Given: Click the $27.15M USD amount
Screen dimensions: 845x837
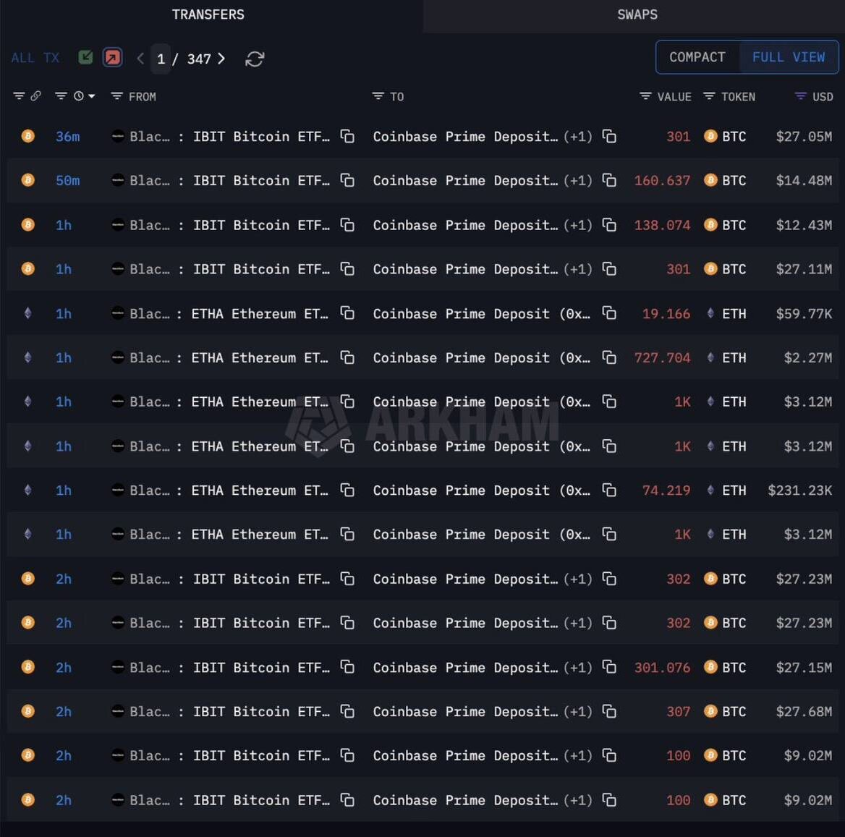Looking at the screenshot, I should pos(804,667).
